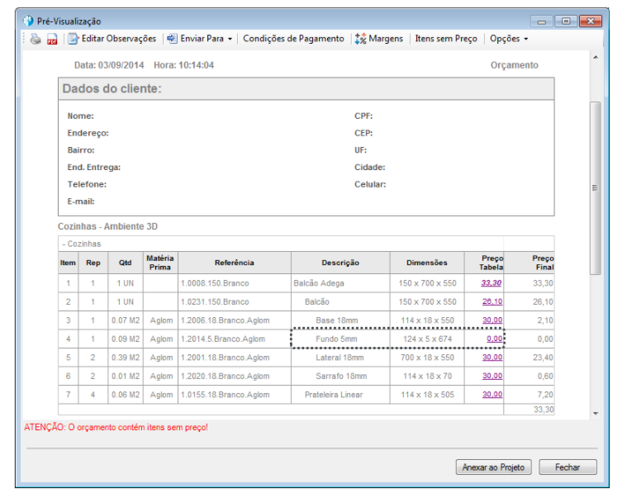622x493 pixels.
Task: Click the Anexar ao Projeto button
Action: click(493, 467)
